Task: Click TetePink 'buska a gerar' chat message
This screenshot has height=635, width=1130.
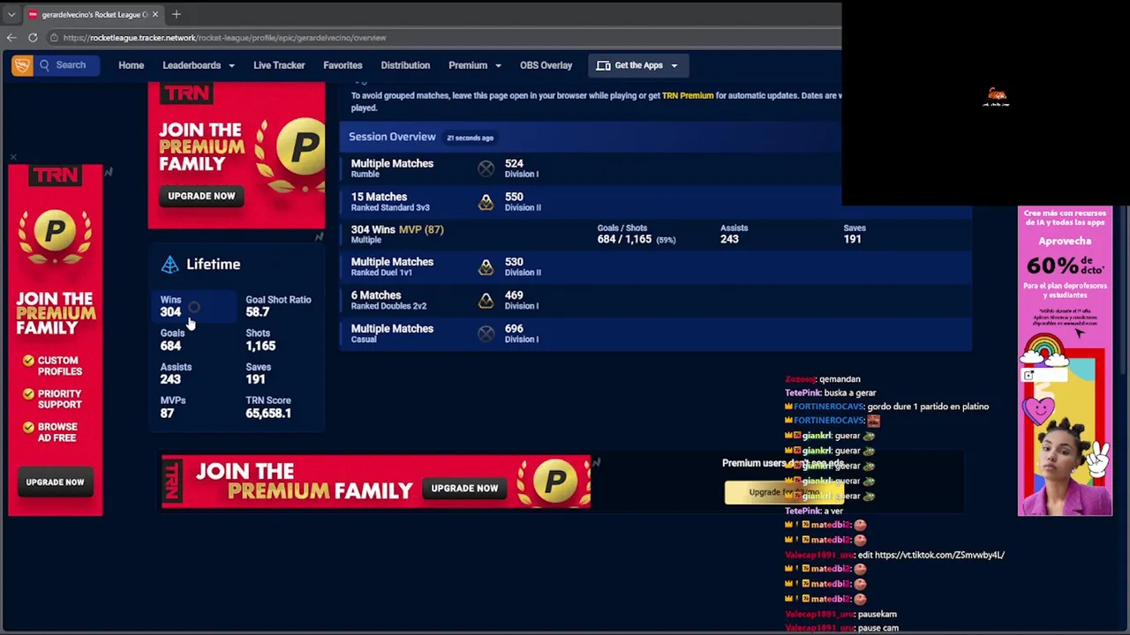Action: 831,392
